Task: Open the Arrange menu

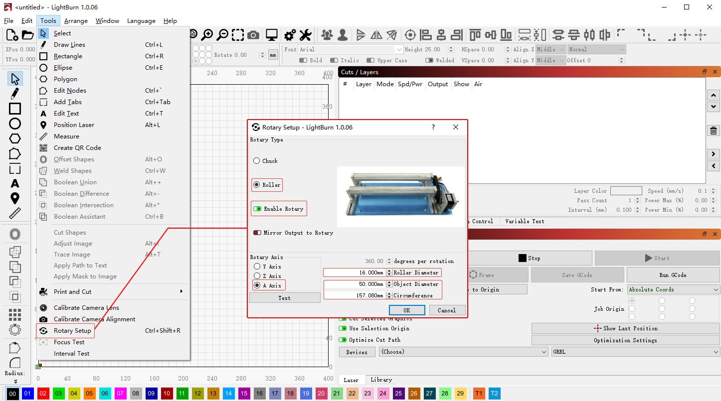Action: 76,20
